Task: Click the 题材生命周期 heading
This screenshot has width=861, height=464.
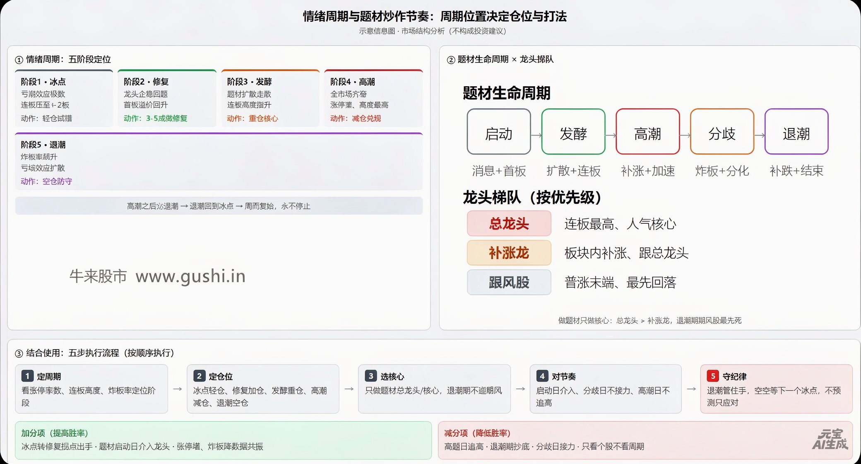Action: tap(507, 93)
